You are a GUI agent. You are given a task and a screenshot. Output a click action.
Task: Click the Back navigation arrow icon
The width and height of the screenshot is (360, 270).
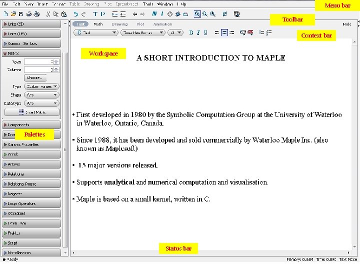tap(135, 14)
